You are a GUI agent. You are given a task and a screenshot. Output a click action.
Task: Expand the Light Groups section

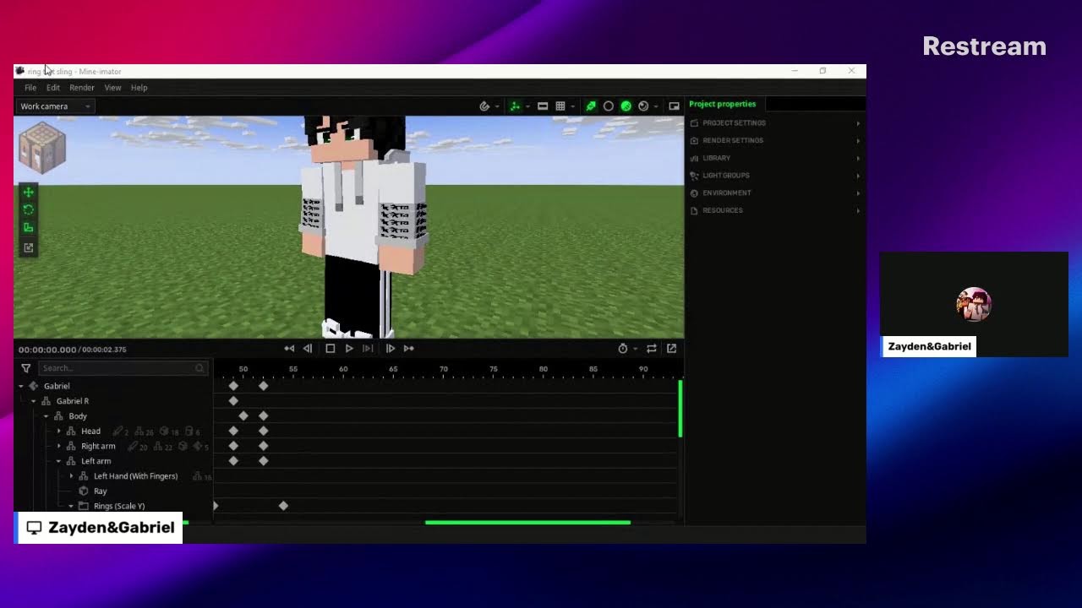[775, 176]
